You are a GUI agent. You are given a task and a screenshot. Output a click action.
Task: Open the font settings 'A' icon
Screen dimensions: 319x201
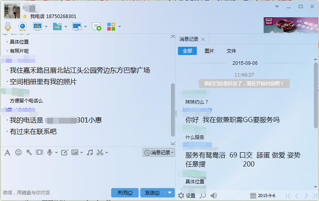coord(7,152)
